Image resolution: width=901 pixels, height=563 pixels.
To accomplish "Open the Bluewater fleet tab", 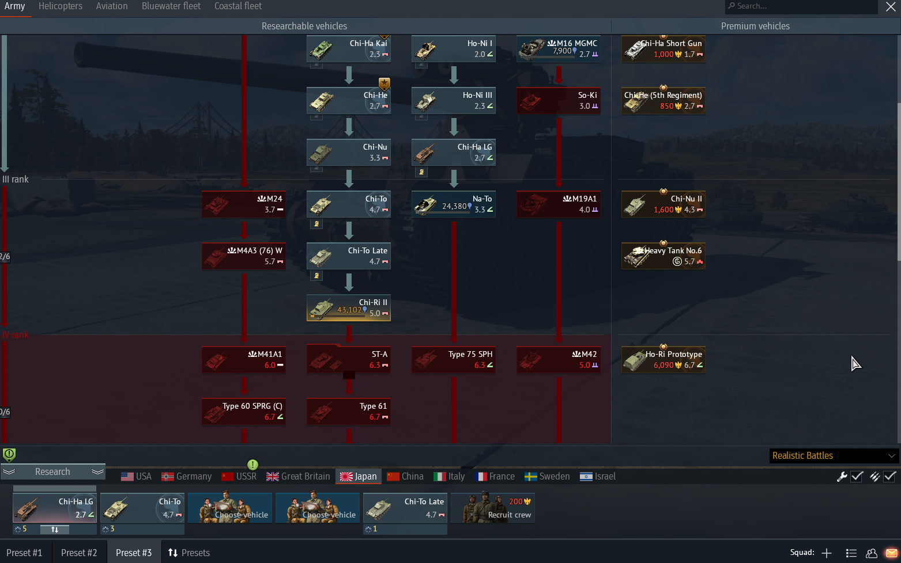I will (x=171, y=6).
